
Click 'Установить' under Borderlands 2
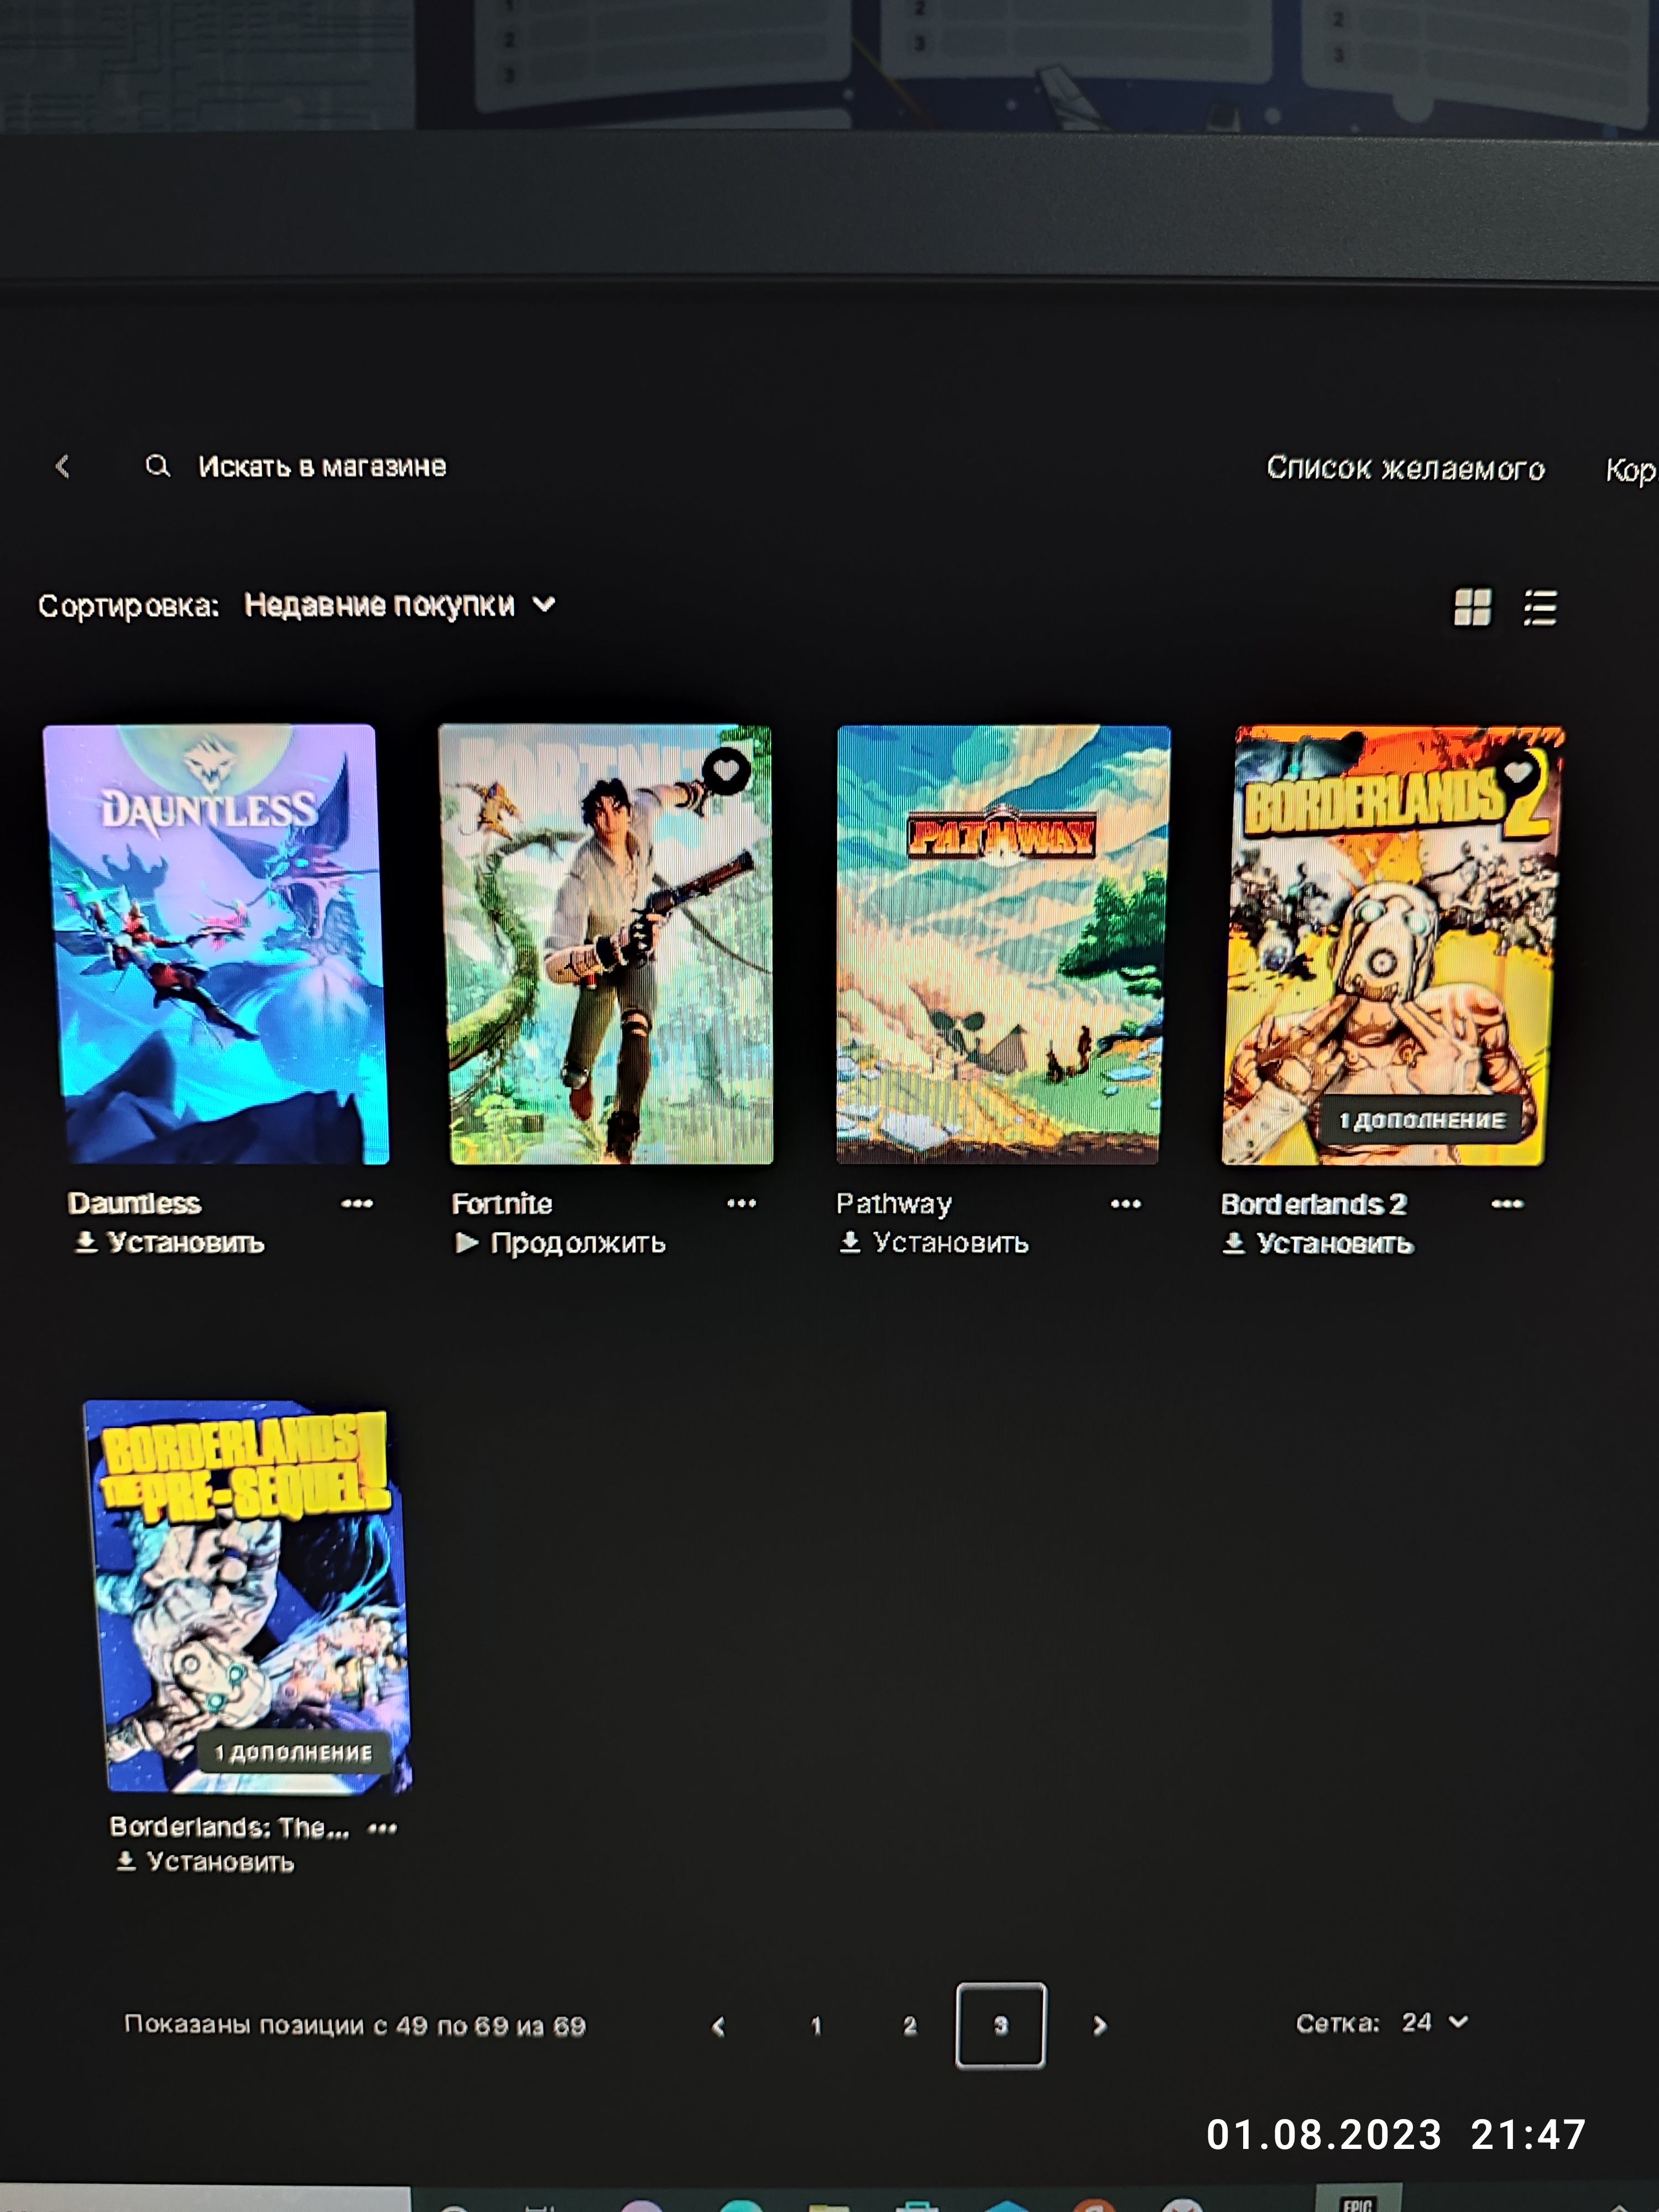(1318, 1244)
